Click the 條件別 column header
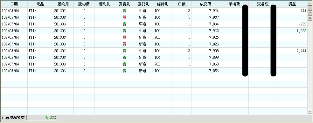Viewport: 313px width, 123px height. 163,4
